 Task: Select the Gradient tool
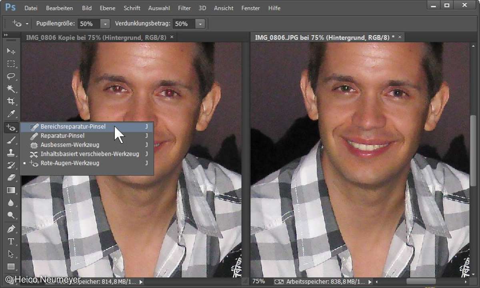coord(11,190)
